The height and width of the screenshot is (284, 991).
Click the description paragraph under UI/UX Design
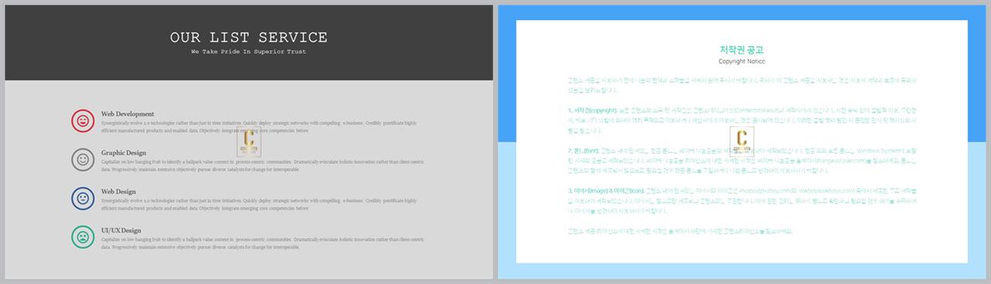262,243
